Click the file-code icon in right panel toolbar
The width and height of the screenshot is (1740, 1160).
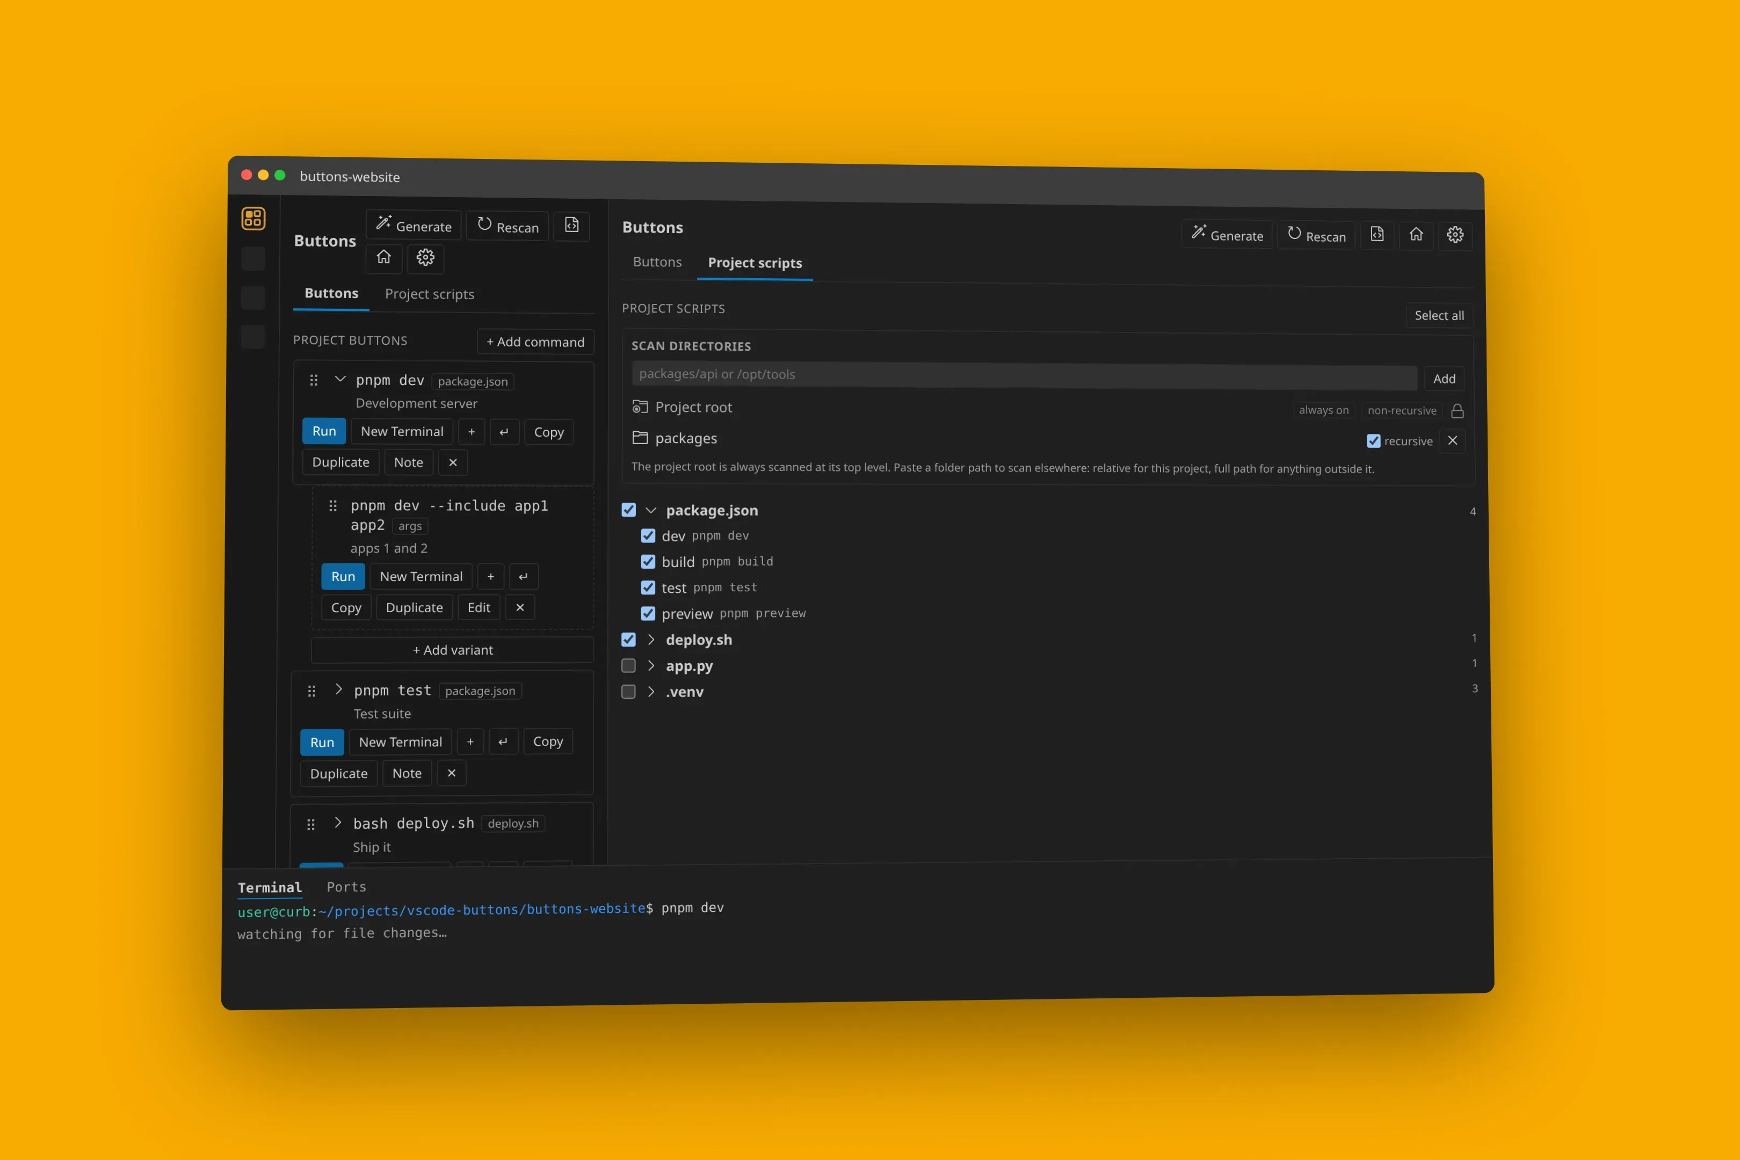pyautogui.click(x=1377, y=235)
